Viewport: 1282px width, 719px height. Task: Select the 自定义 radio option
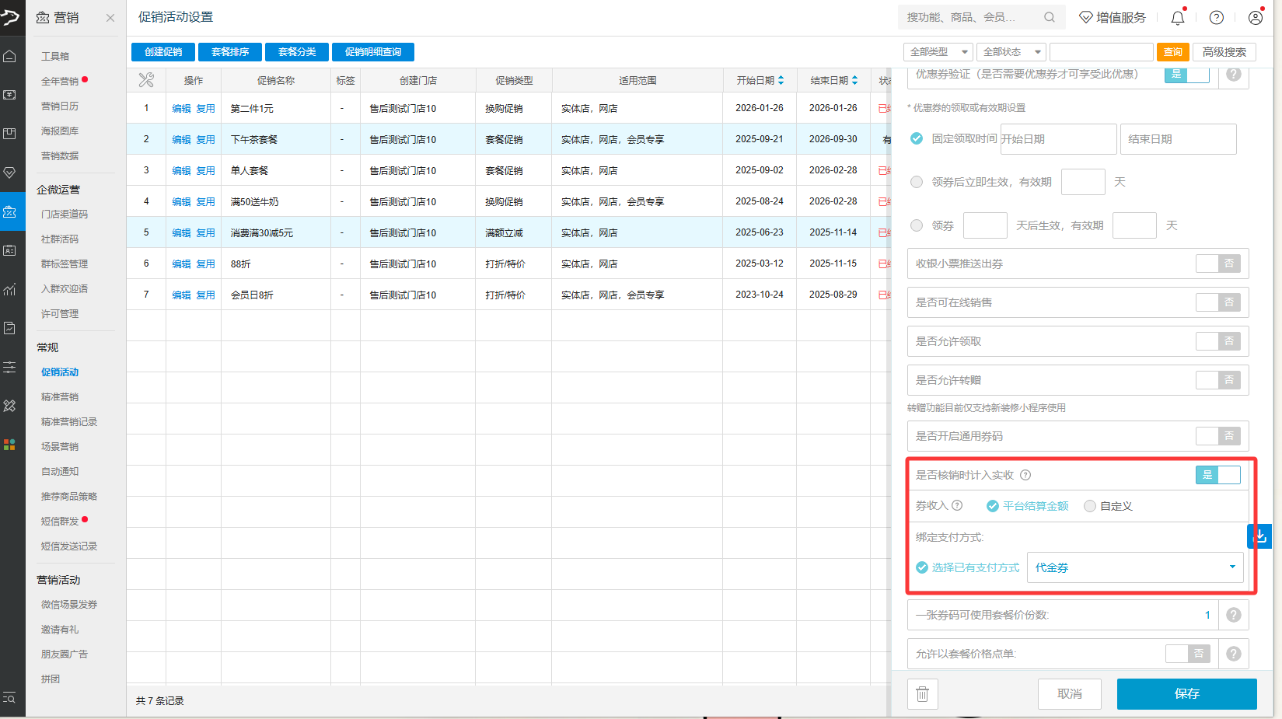(1090, 506)
